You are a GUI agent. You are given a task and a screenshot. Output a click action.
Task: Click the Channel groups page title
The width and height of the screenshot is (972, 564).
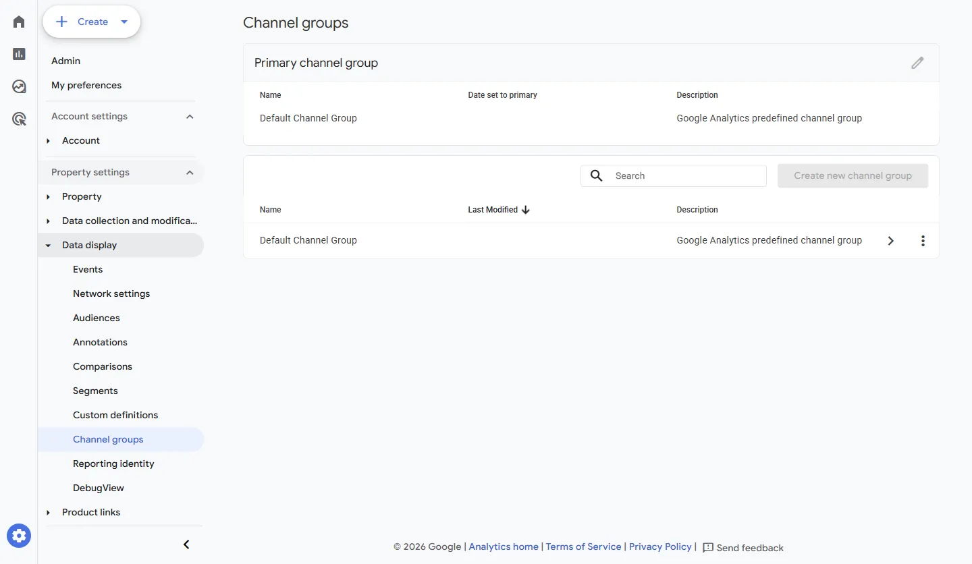[296, 23]
